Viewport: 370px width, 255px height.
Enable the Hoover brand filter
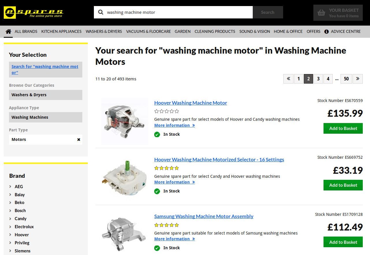(22, 235)
